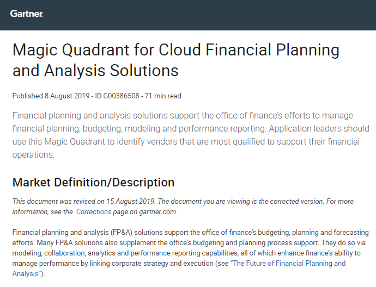Open the Corrections page link
This screenshot has width=376, height=287.
pyautogui.click(x=94, y=211)
